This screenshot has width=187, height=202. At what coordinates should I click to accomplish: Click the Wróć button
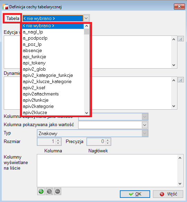pos(168,194)
